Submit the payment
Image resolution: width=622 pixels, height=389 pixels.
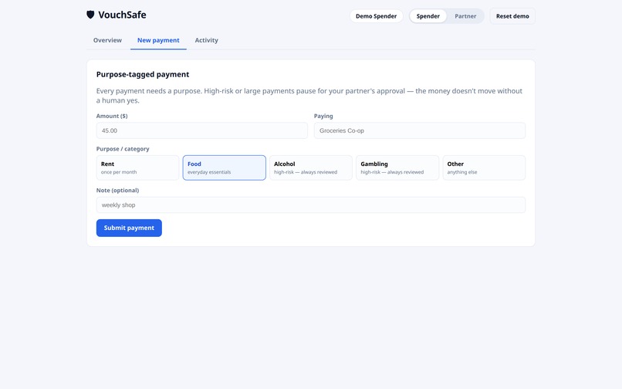[129, 228]
